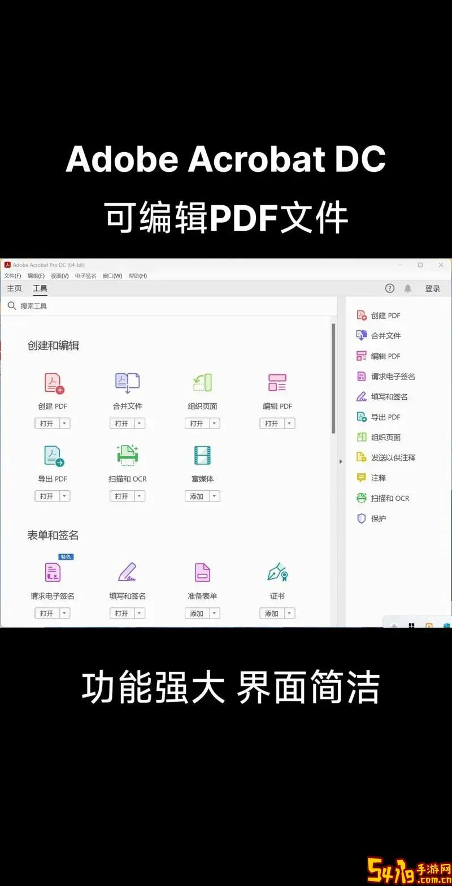Viewport: 452px width, 886px height.
Task: Click the 组织页面 icon in the tools grid
Action: tap(202, 383)
